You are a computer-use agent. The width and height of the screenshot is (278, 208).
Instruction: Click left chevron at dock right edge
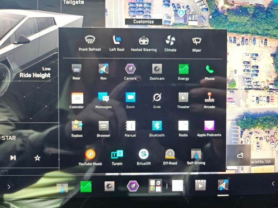click(273, 184)
